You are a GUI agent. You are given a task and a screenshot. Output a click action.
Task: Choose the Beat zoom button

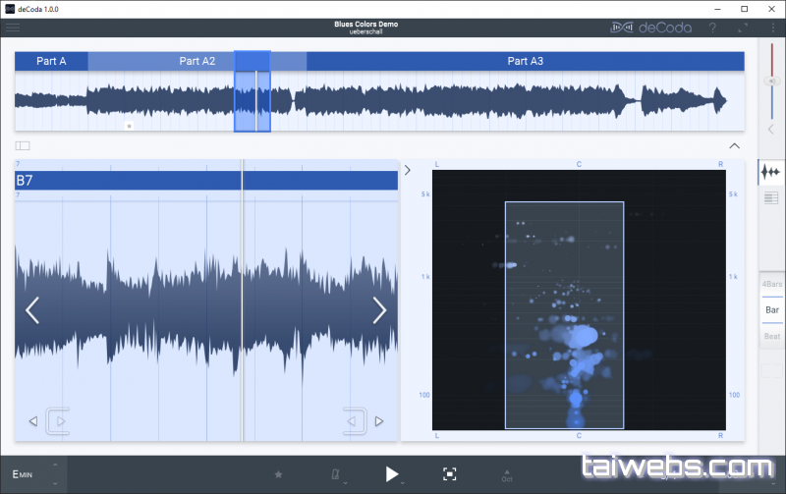(772, 336)
